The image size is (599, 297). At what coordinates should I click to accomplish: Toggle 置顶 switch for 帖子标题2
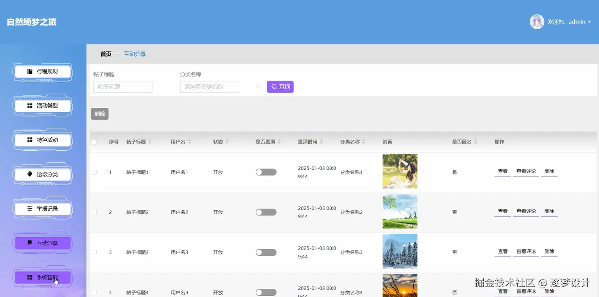pos(266,212)
